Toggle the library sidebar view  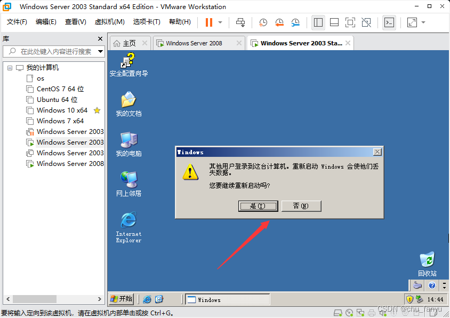tap(318, 22)
